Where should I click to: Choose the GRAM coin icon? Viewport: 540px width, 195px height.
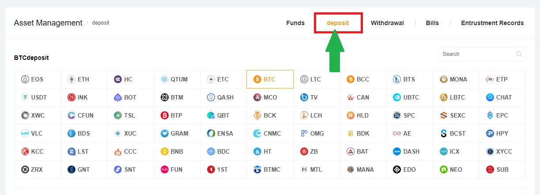click(x=164, y=133)
